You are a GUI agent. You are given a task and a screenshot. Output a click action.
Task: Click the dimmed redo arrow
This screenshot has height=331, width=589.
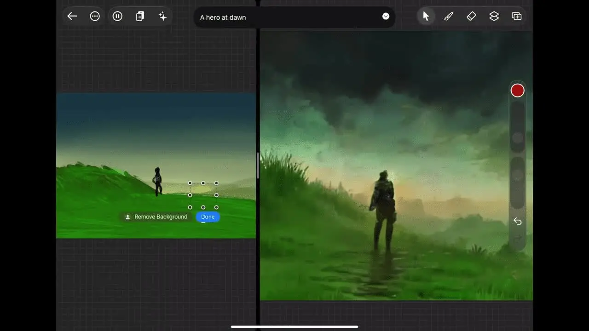pos(518,239)
